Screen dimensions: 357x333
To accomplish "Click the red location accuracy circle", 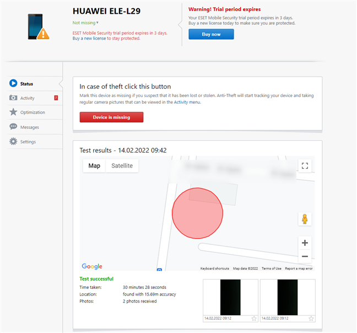I will coord(197,213).
